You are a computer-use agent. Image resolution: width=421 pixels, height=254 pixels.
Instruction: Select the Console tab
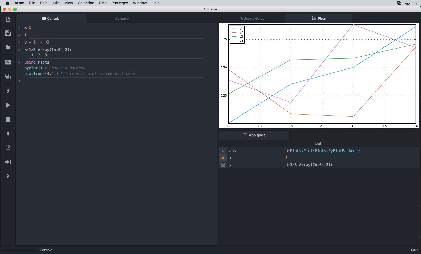pyautogui.click(x=51, y=19)
